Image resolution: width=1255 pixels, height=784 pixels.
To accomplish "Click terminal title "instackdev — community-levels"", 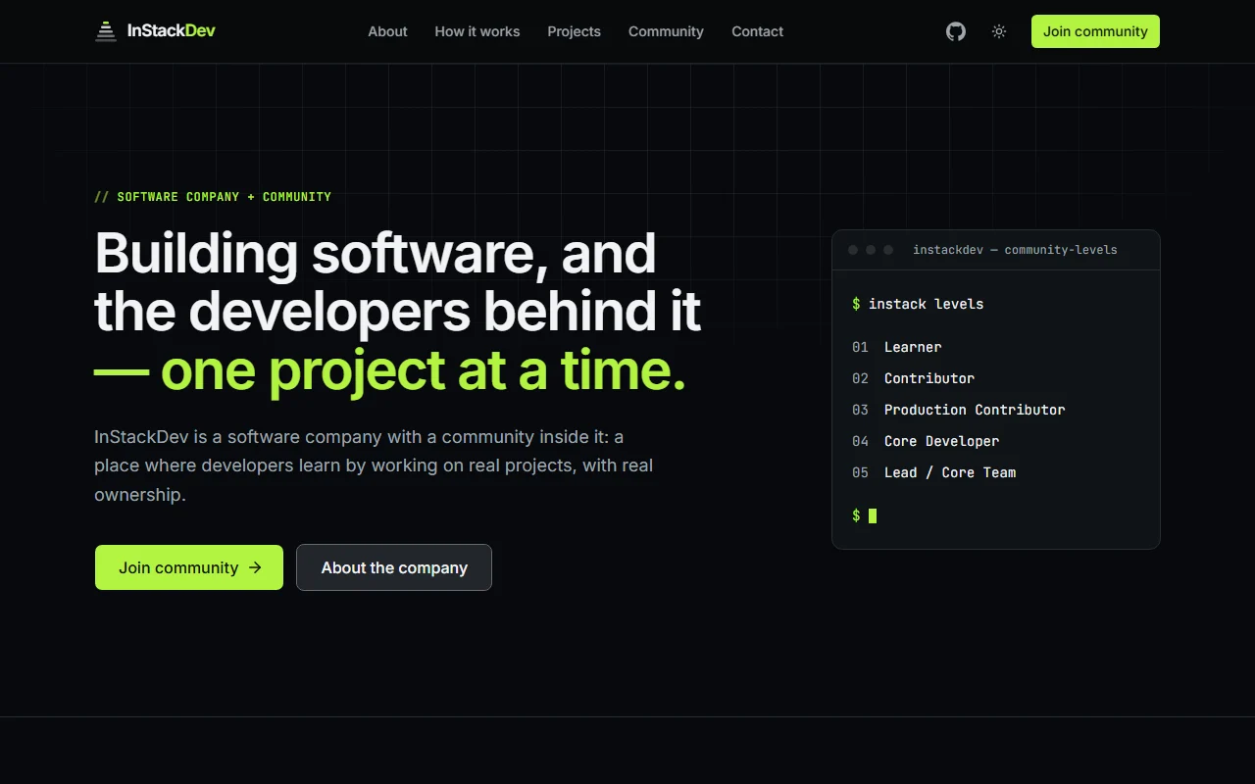I will click(1015, 250).
